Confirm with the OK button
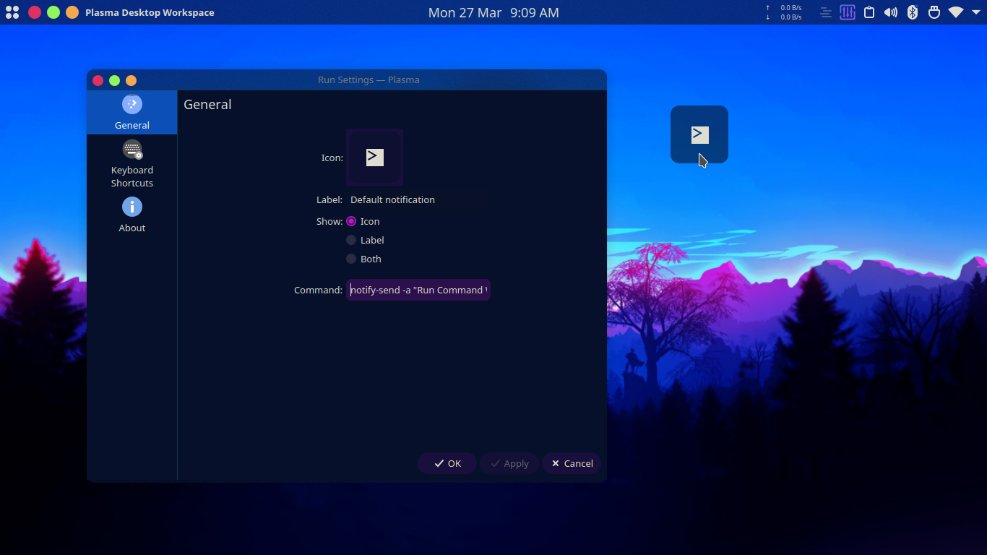The height and width of the screenshot is (555, 987). coord(447,463)
